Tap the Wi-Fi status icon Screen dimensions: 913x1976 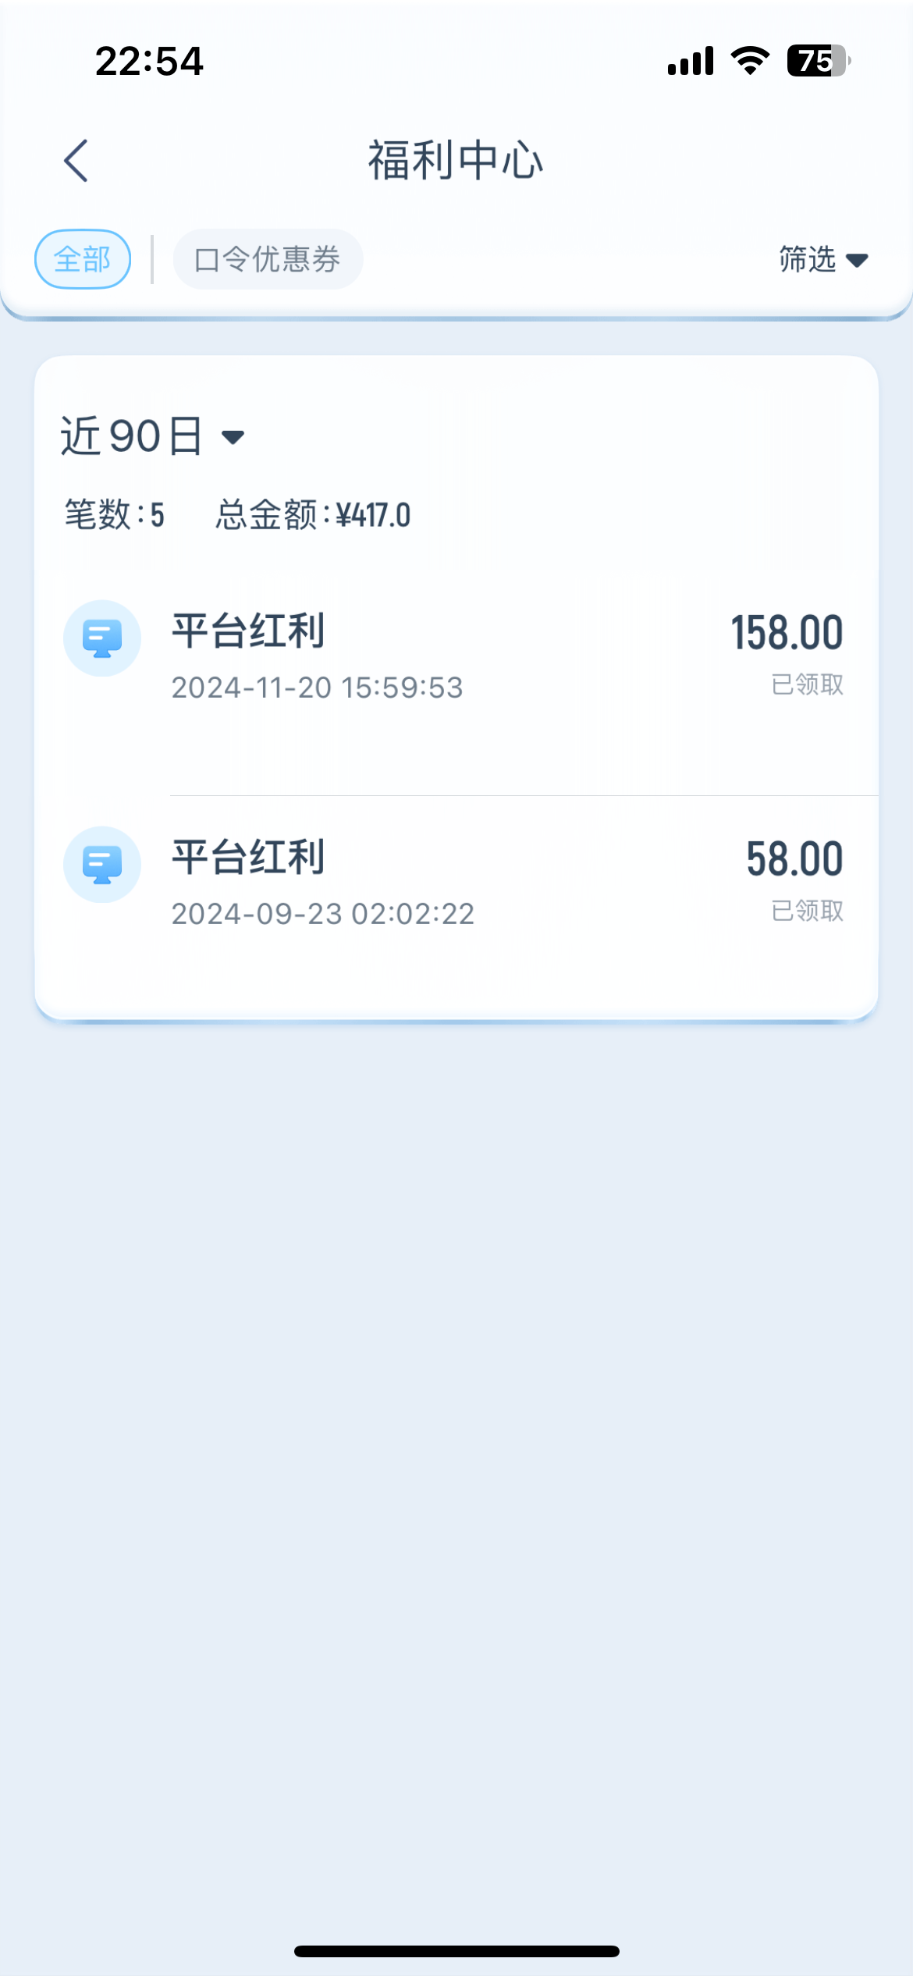click(x=750, y=61)
